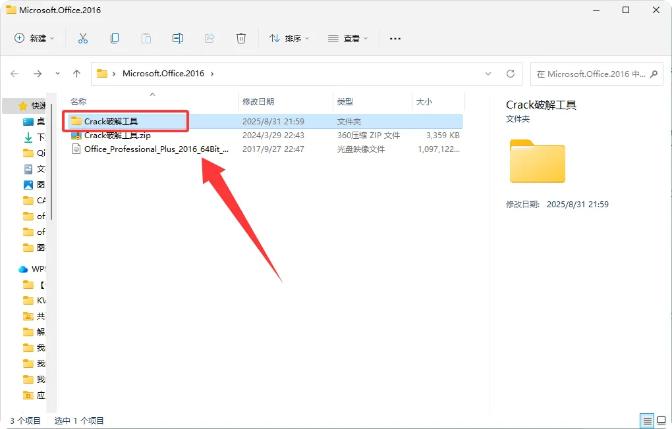Click the 光盘映像文件 type cell

(x=361, y=149)
